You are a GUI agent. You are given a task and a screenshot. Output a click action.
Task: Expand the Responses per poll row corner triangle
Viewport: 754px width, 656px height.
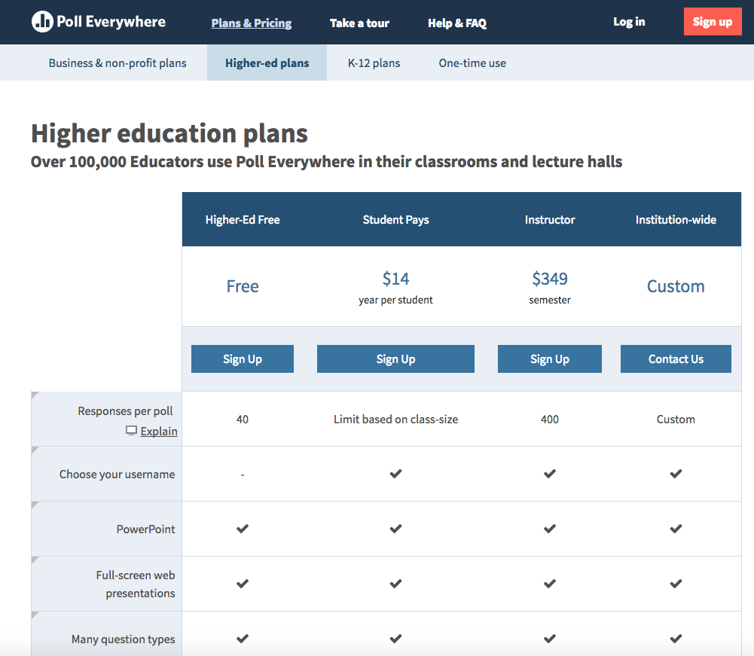(35, 395)
